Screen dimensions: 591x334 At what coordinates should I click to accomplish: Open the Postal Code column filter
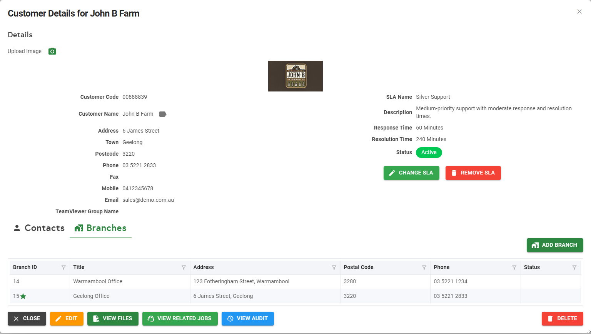point(424,268)
